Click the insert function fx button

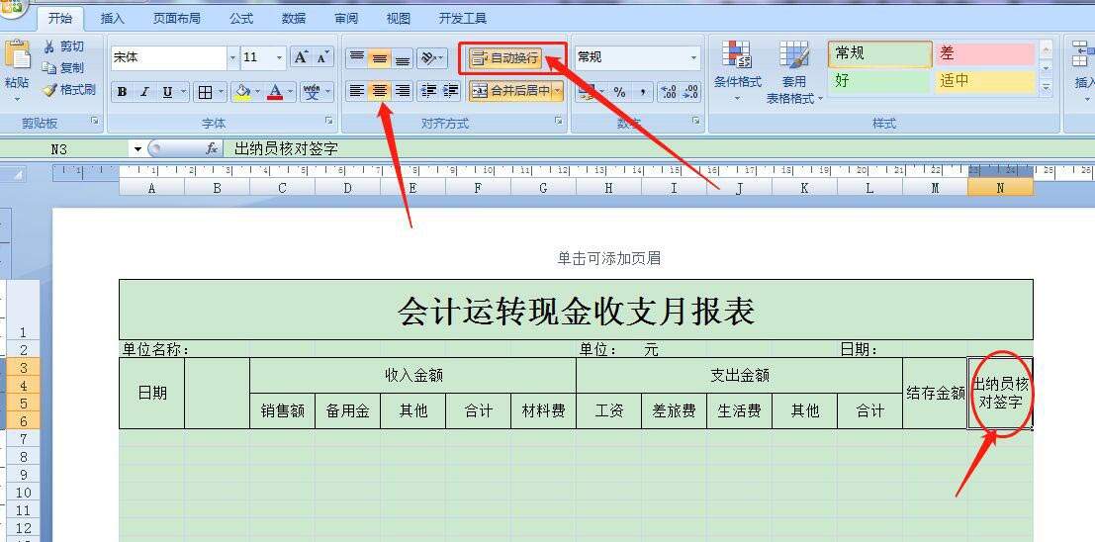click(x=211, y=149)
